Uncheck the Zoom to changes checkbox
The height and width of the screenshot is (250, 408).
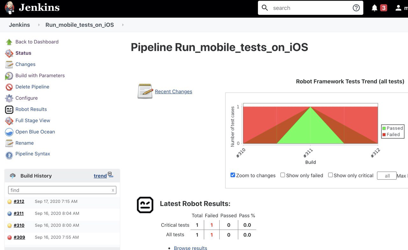[x=233, y=175]
